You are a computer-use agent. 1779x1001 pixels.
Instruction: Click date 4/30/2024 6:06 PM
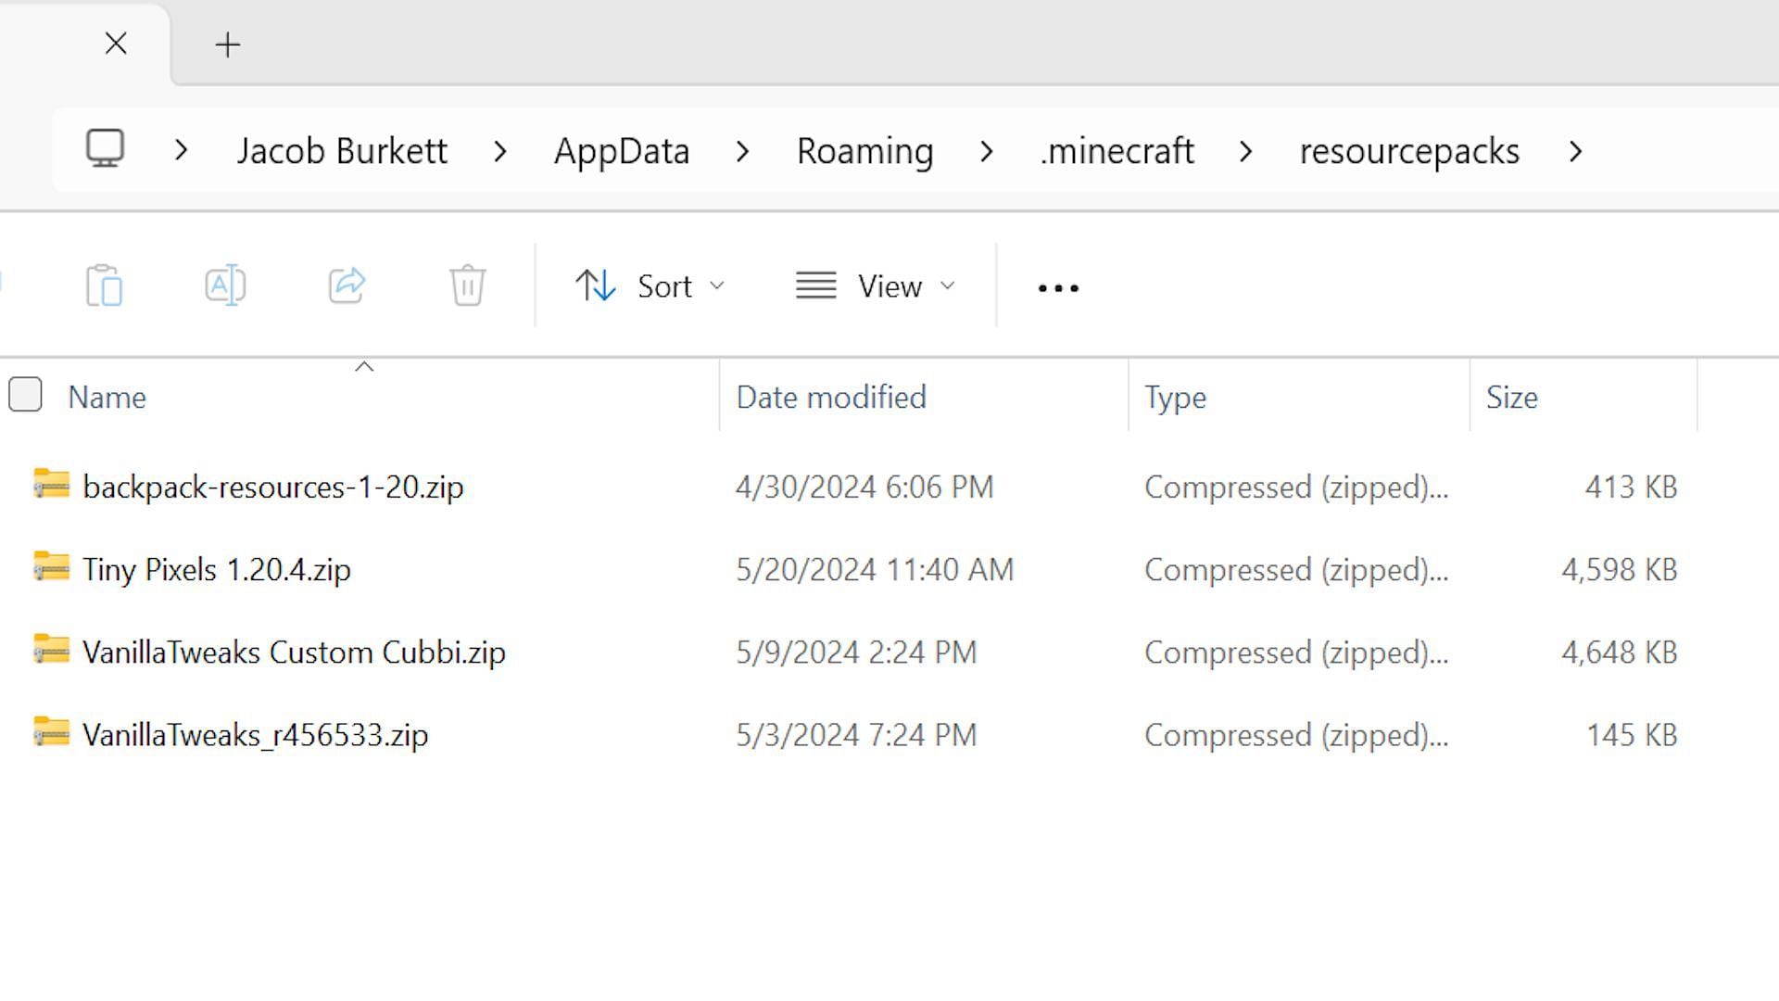[x=864, y=487]
